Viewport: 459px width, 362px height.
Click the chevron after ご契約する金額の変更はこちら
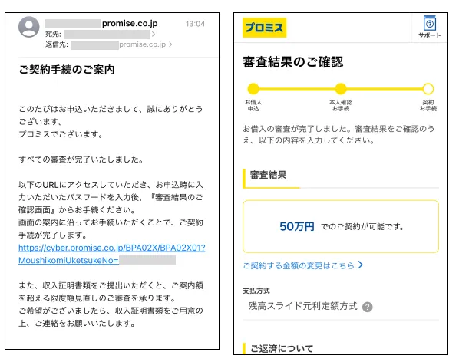coord(361,265)
